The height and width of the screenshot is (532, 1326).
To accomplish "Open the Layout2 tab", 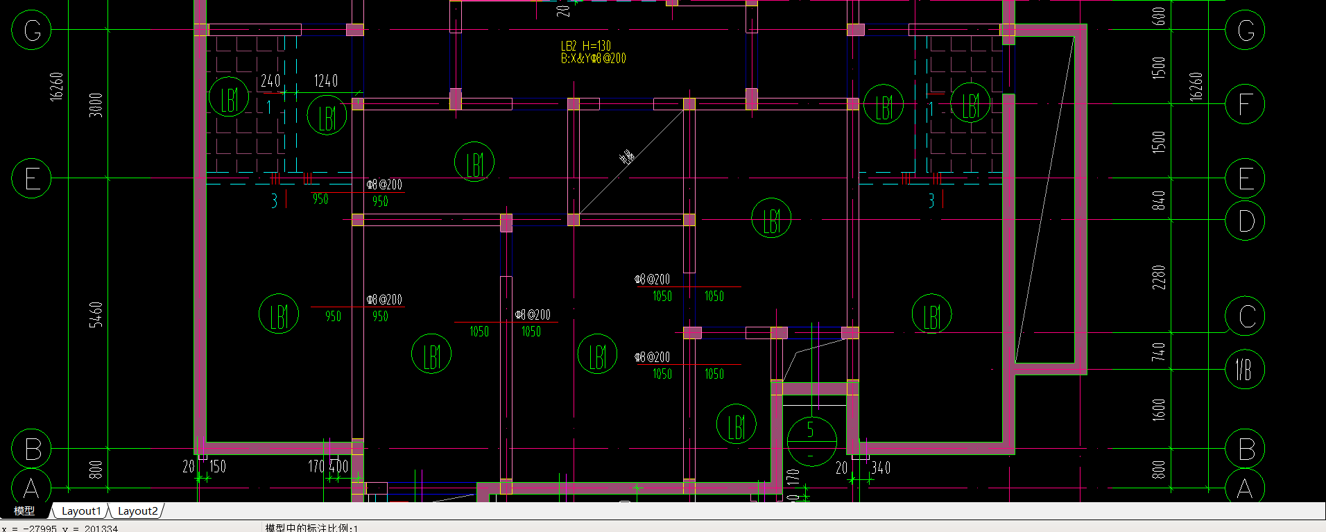I will [x=137, y=511].
